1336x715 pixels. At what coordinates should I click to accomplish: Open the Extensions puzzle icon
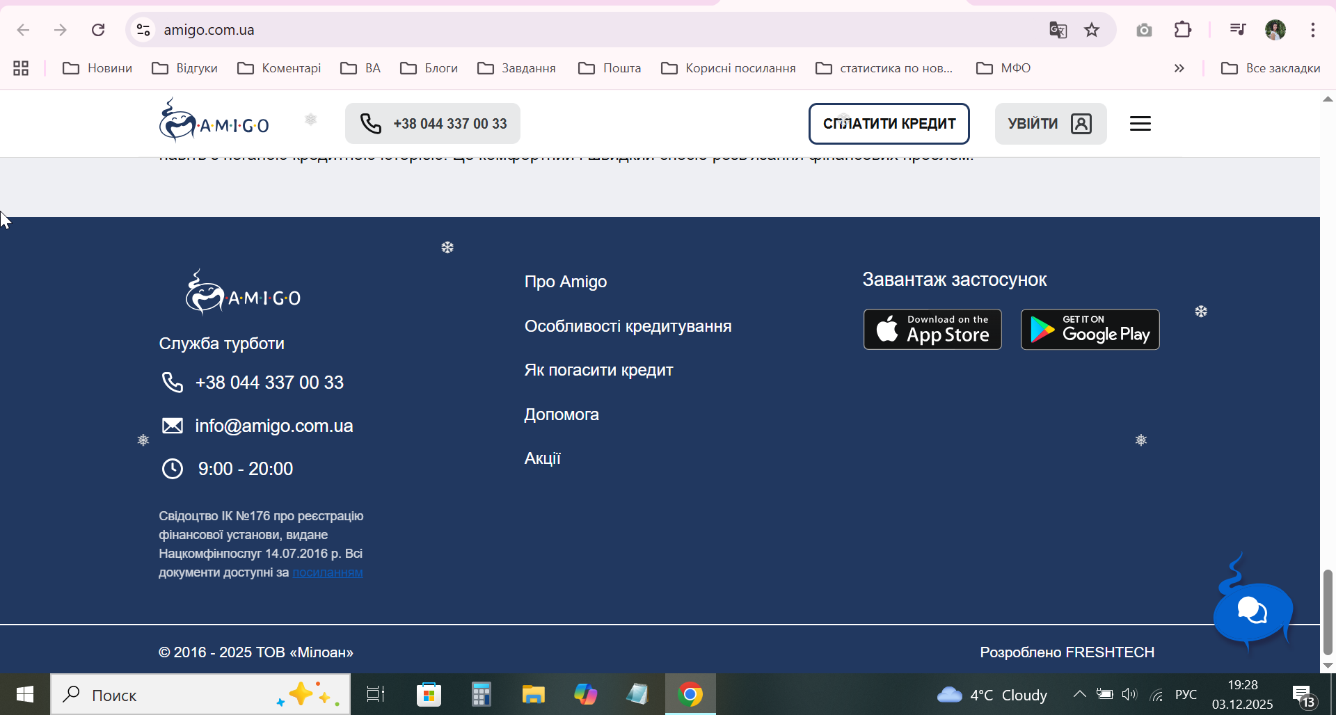1183,30
